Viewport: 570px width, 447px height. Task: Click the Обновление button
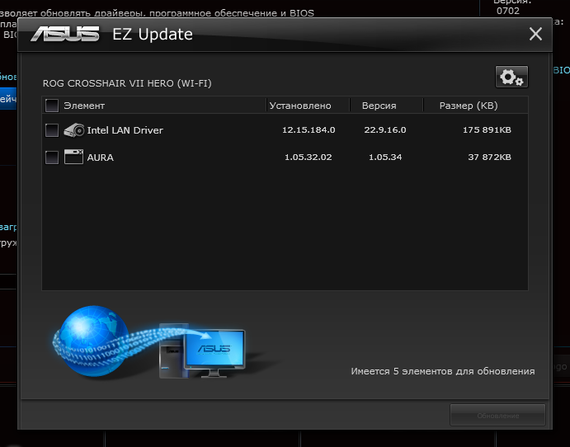click(497, 416)
